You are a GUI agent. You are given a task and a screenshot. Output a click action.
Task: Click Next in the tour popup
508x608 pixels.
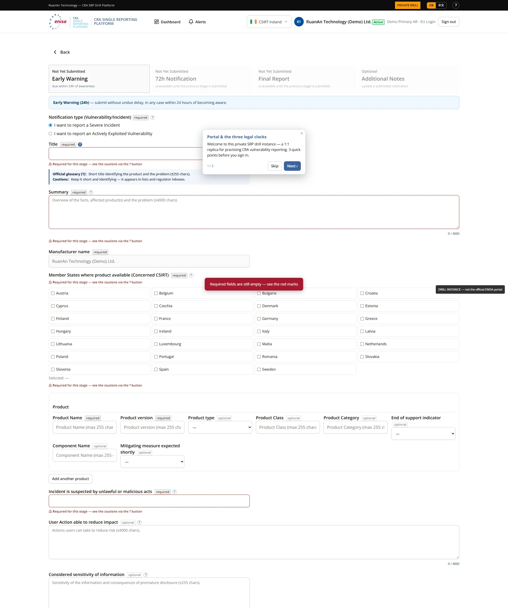pos(292,166)
